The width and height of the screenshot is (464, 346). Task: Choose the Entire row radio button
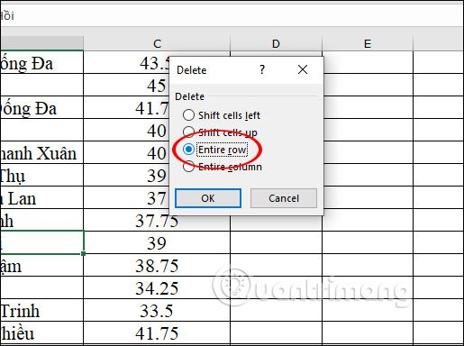215,150
